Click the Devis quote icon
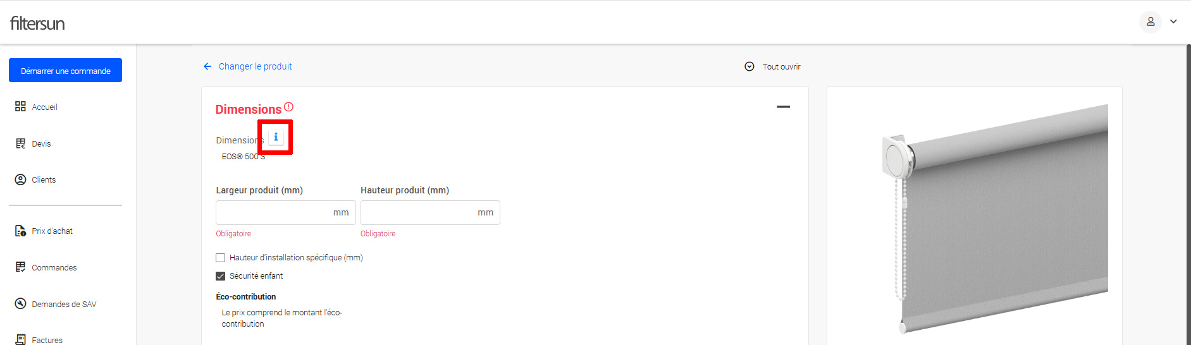Viewport: 1191px width, 345px height. (x=20, y=143)
